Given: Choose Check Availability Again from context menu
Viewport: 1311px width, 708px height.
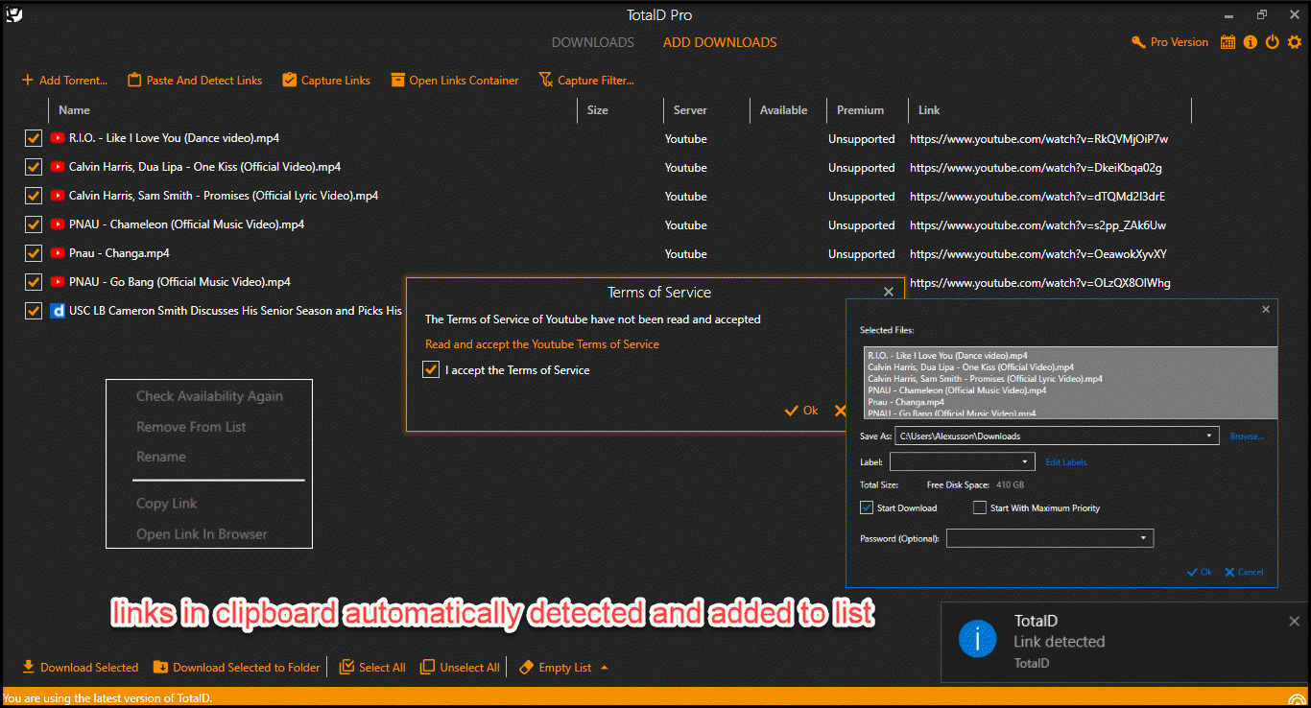Looking at the screenshot, I should tap(209, 395).
